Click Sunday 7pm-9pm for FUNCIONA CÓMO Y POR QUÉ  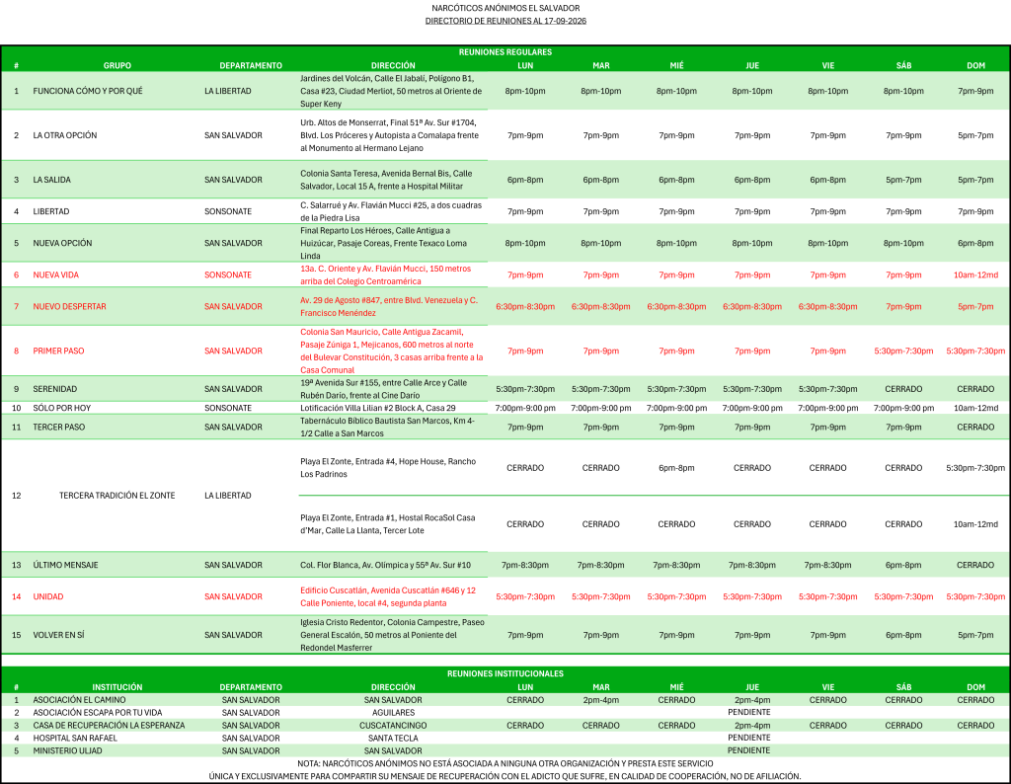[x=975, y=91]
